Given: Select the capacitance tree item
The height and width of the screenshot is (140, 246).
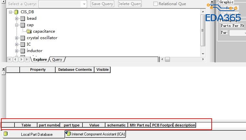Looking at the screenshot, I should (x=44, y=31).
